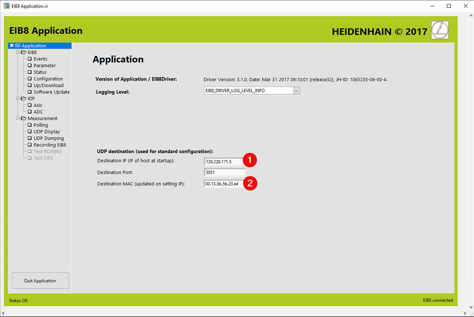This screenshot has width=474, height=317.
Task: Open the Events page
Action: 40,59
